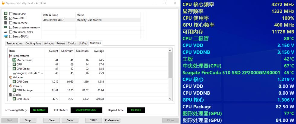296x124 pixels.
Task: Click the CPU 二极管 88°C overlay row
Action: [x=238, y=39]
